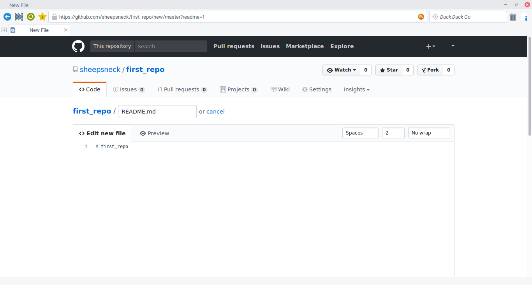Click the Preview eye icon
The height and width of the screenshot is (285, 532).
point(143,133)
